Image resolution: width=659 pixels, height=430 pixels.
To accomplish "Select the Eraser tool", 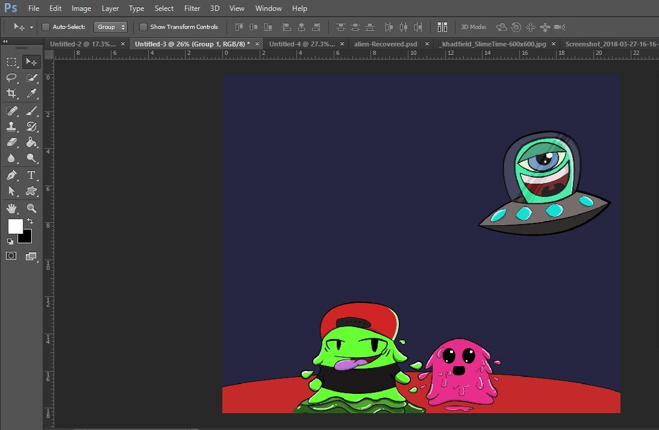I will pyautogui.click(x=11, y=142).
